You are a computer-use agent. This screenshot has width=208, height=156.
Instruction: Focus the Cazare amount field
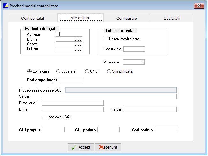tap(69, 44)
